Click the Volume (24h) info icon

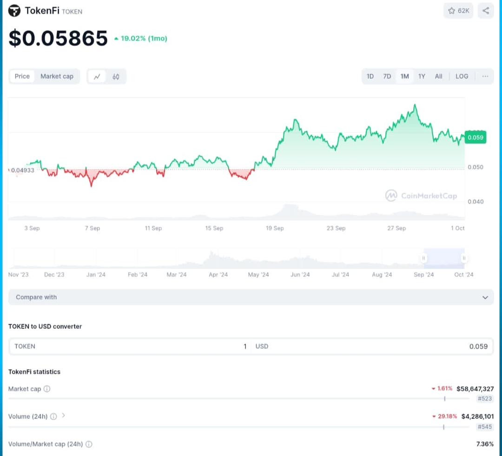coord(53,416)
